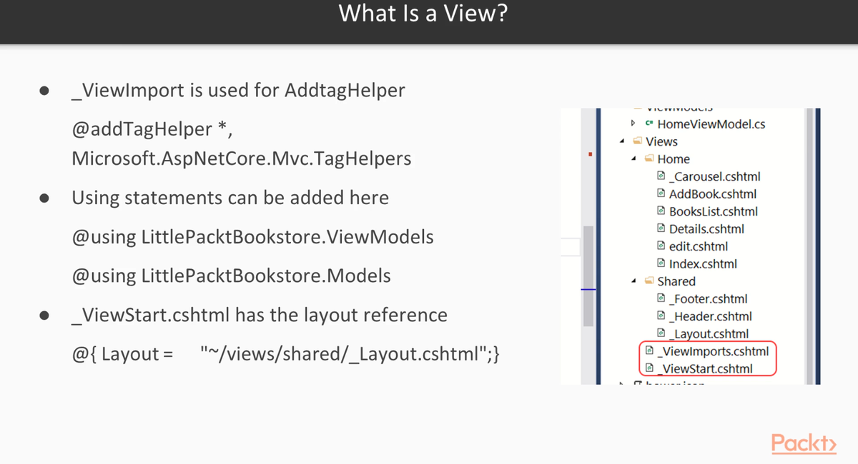The width and height of the screenshot is (858, 464).
Task: Click the Packt logo
Action: [804, 443]
